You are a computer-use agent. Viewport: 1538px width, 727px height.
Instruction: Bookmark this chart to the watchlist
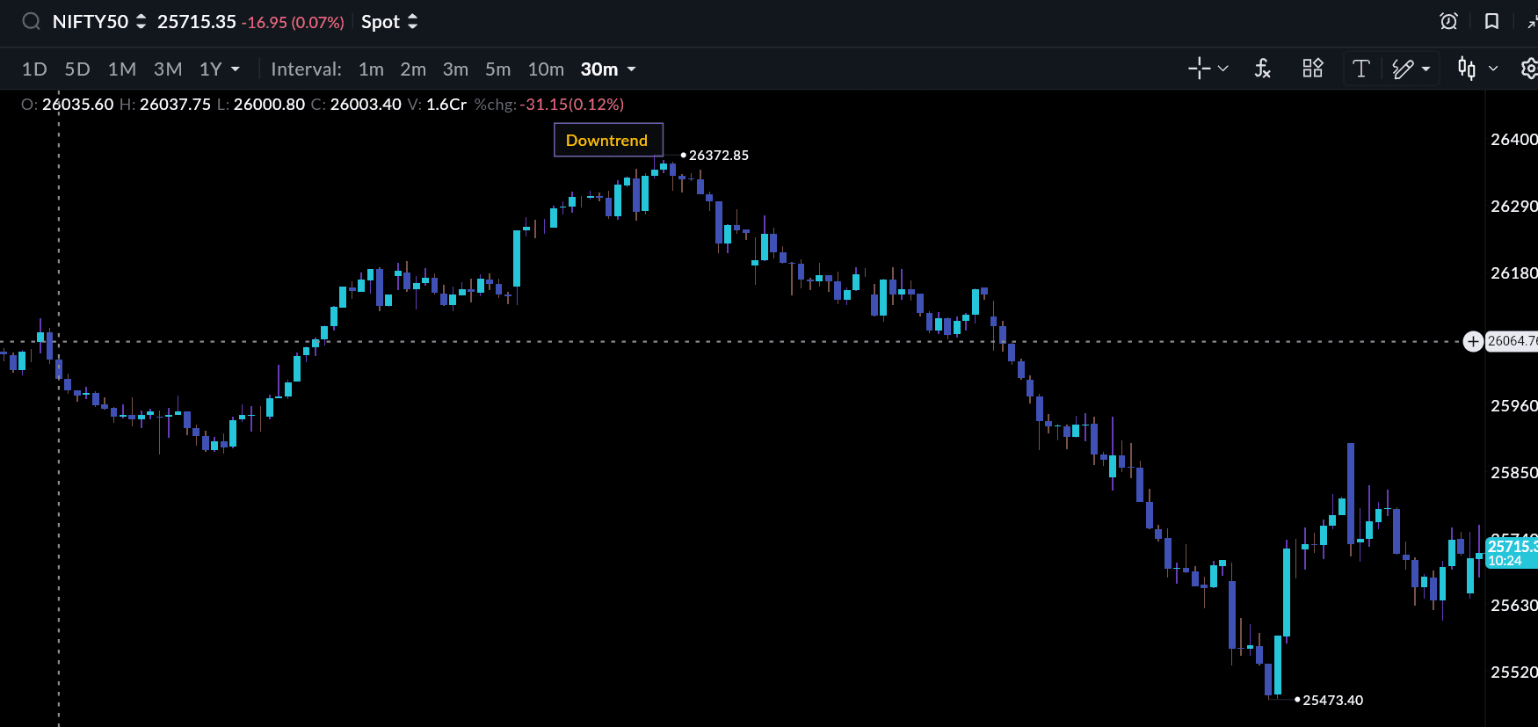point(1491,21)
